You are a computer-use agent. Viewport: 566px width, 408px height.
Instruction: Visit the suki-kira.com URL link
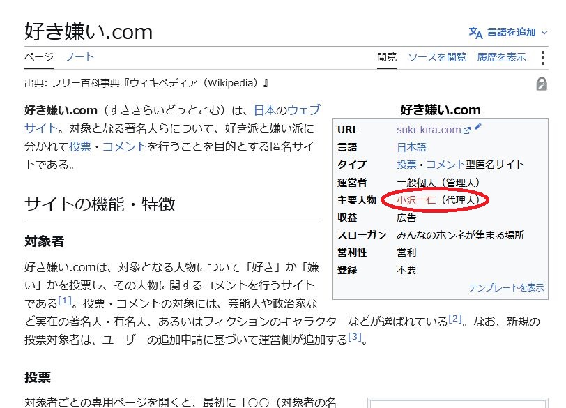429,130
